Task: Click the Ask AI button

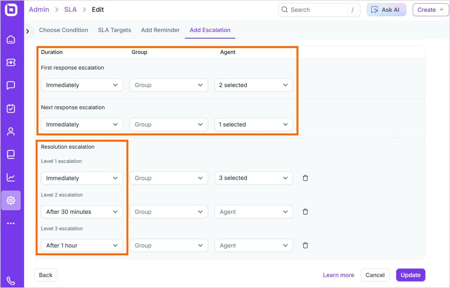Action: (386, 10)
